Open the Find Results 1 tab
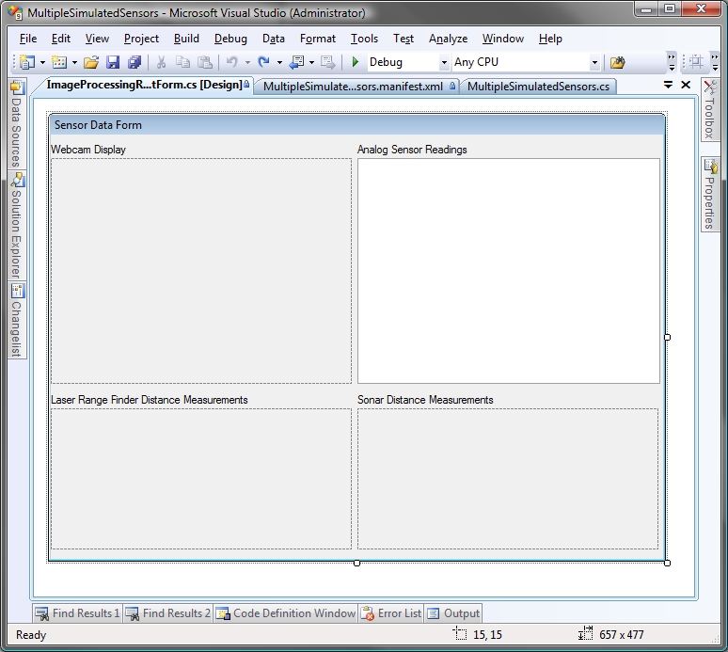728x652 pixels. point(78,613)
